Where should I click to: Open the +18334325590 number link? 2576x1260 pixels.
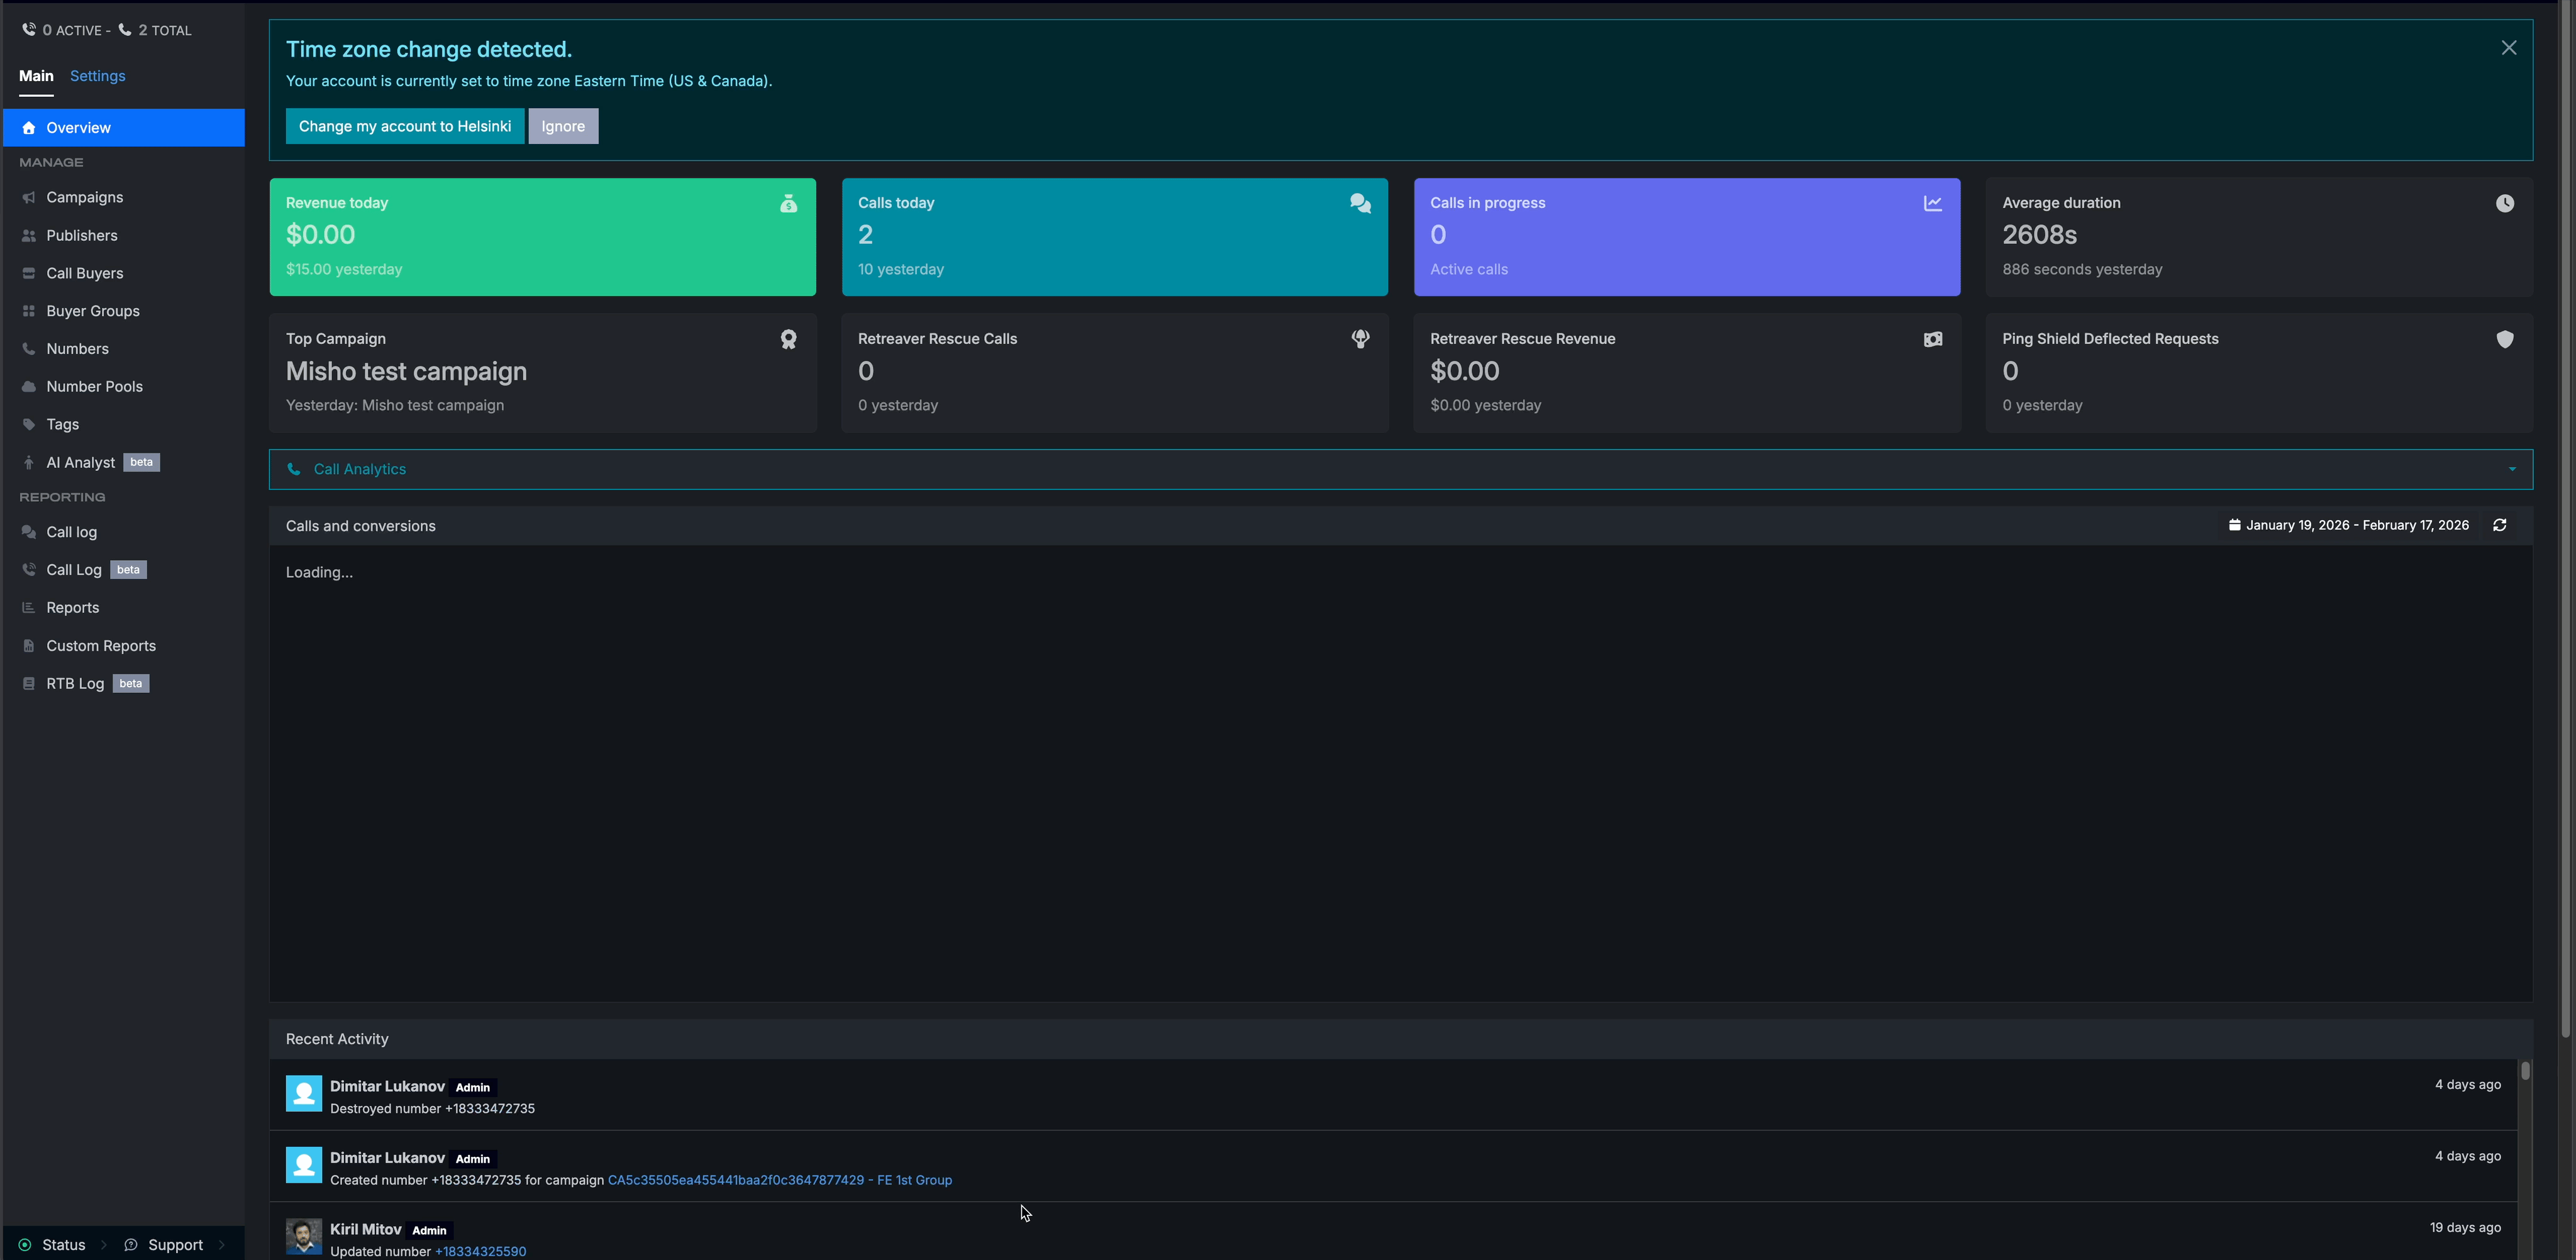480,1252
